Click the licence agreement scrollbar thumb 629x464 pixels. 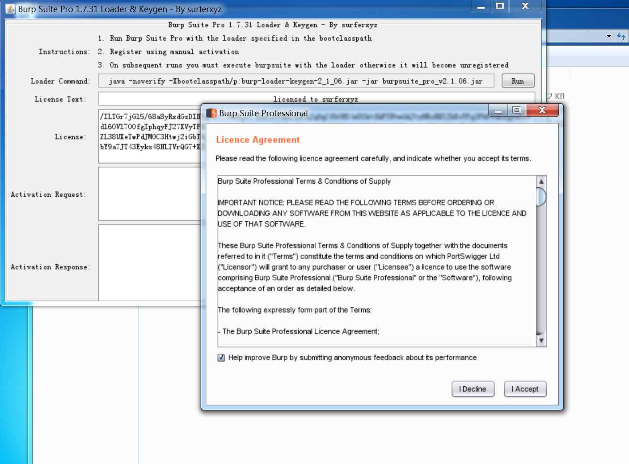coord(541,197)
